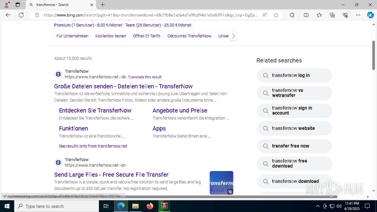Screen dimensions: 377x212
Task: Open Settings and more menu
Action: tap(358, 15)
